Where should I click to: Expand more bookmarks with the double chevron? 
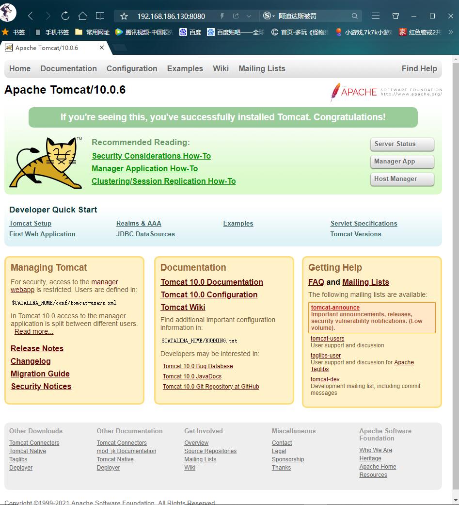click(x=451, y=32)
